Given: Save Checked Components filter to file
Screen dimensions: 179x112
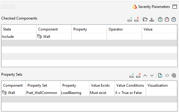Looking at the screenshot, I should click(152, 19).
